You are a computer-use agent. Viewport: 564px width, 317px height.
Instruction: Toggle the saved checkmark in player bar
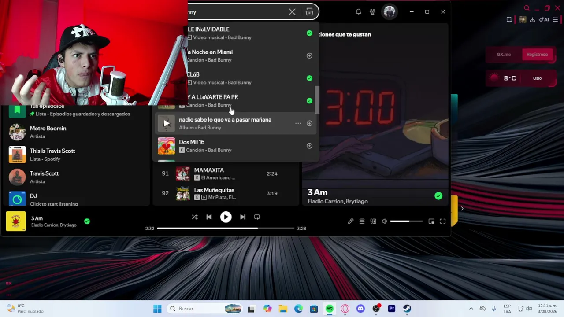coord(87,221)
